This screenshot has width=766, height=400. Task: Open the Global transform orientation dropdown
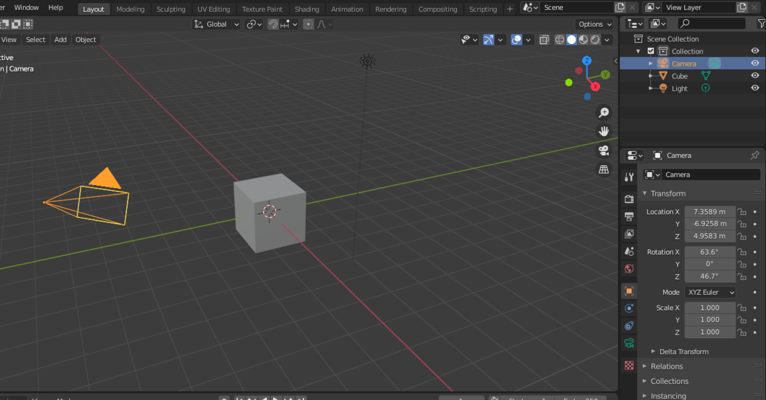[x=217, y=24]
